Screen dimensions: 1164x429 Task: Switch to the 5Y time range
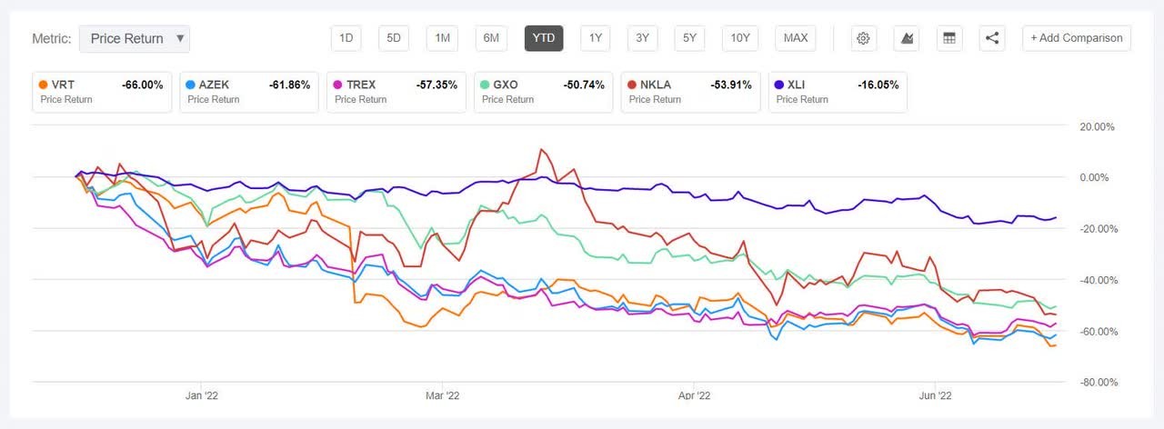point(690,38)
